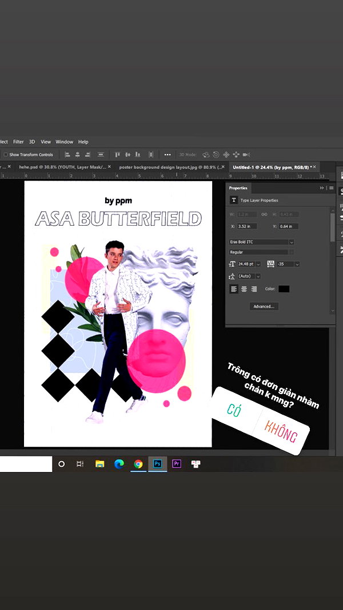
Task: Click the font size icon
Action: pos(232,264)
